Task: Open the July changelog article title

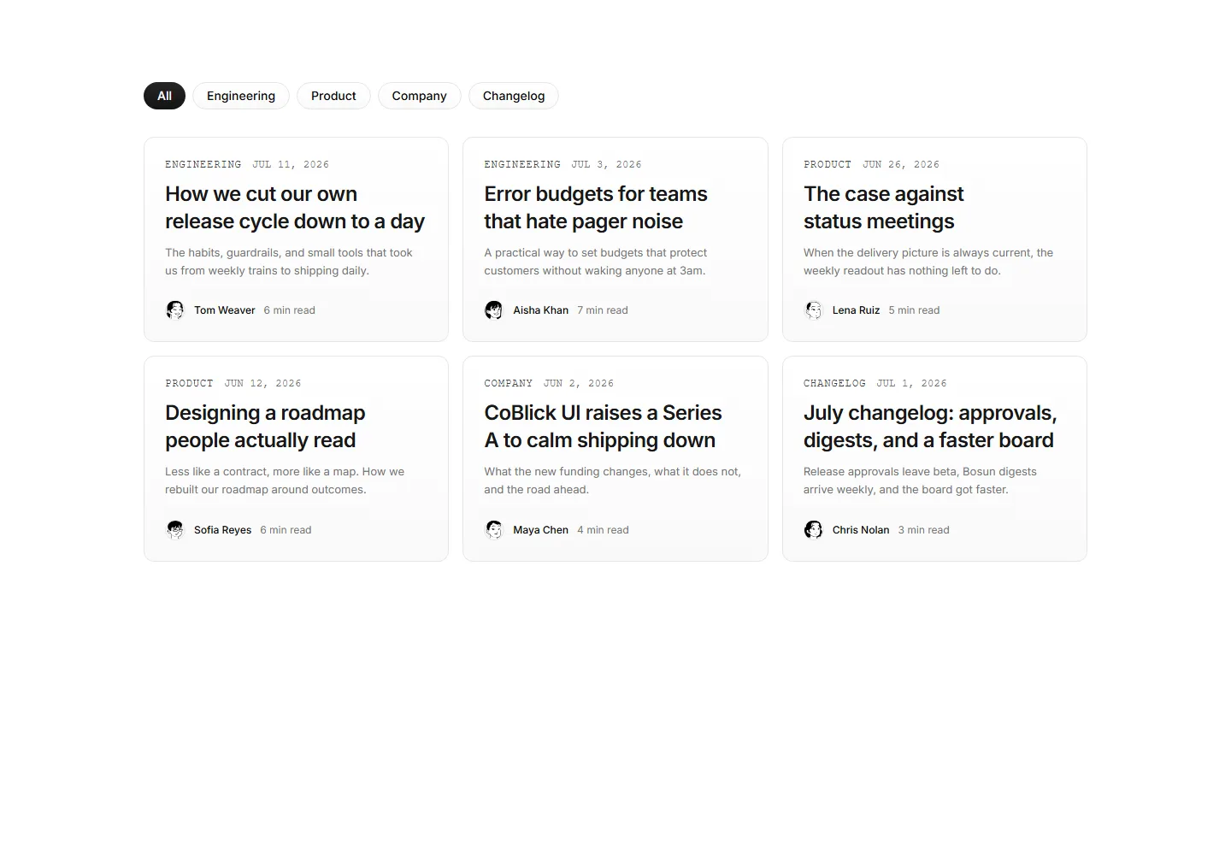Action: (930, 427)
